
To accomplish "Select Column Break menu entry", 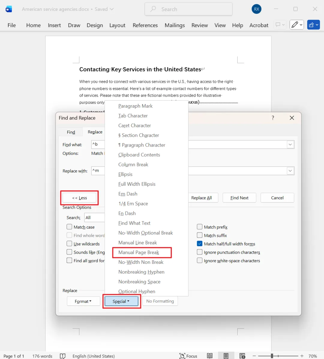I will (133, 164).
